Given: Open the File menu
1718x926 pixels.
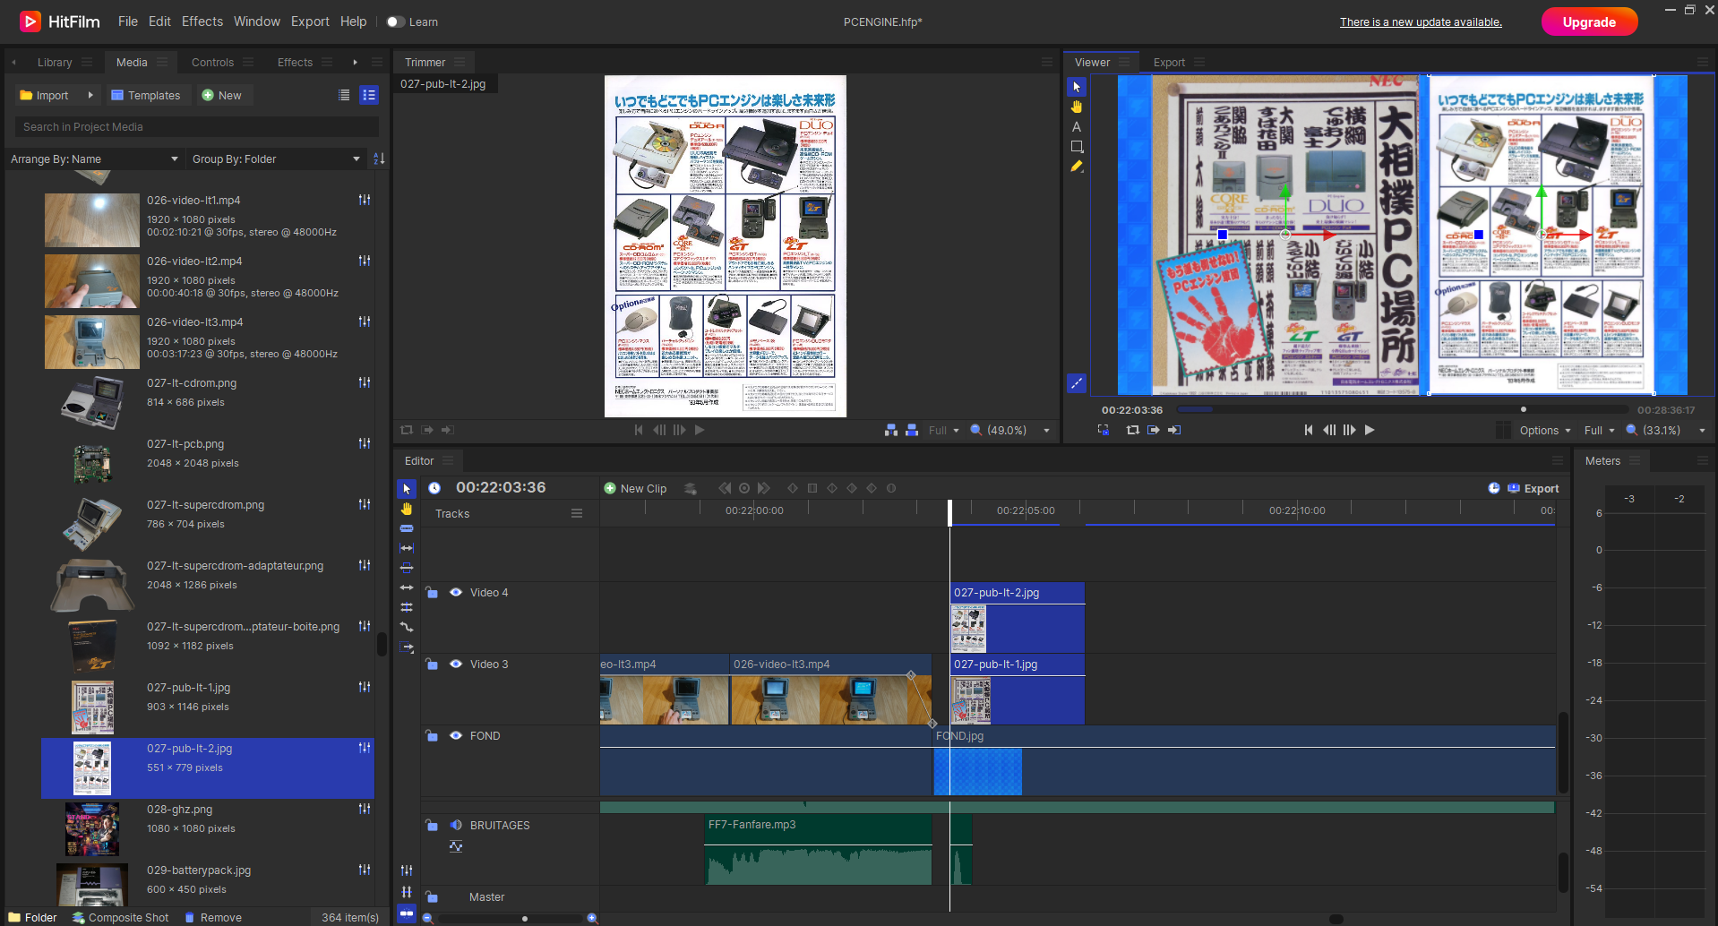Looking at the screenshot, I should 128,21.
